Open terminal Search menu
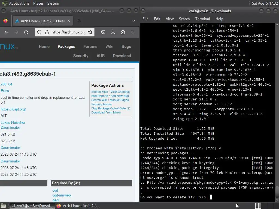 point(184,19)
